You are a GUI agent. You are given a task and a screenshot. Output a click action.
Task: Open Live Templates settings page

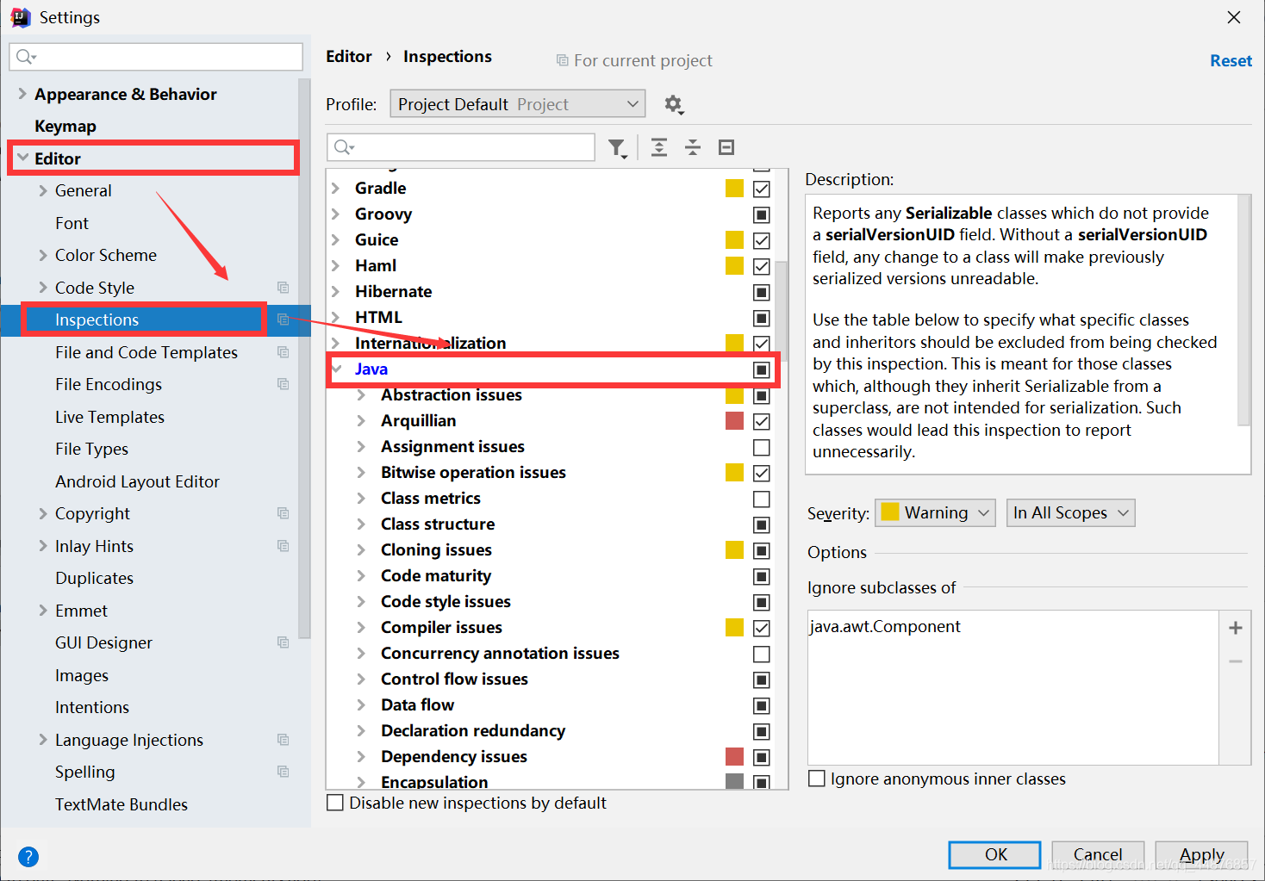109,417
